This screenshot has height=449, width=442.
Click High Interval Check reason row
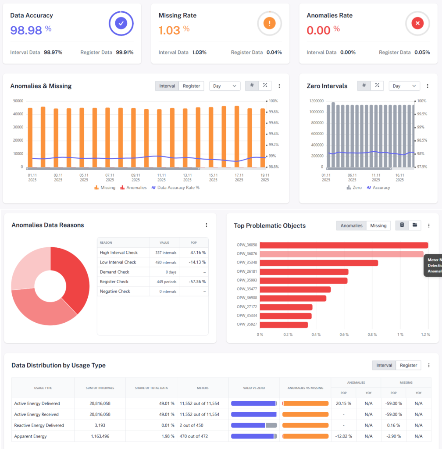pyautogui.click(x=153, y=253)
